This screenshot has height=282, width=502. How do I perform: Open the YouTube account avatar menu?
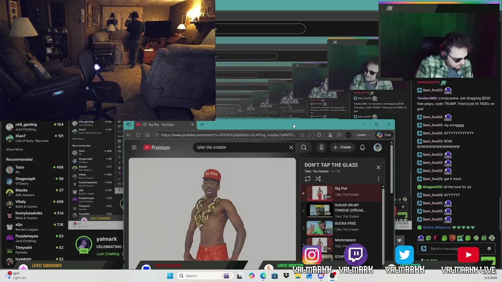coord(378,147)
